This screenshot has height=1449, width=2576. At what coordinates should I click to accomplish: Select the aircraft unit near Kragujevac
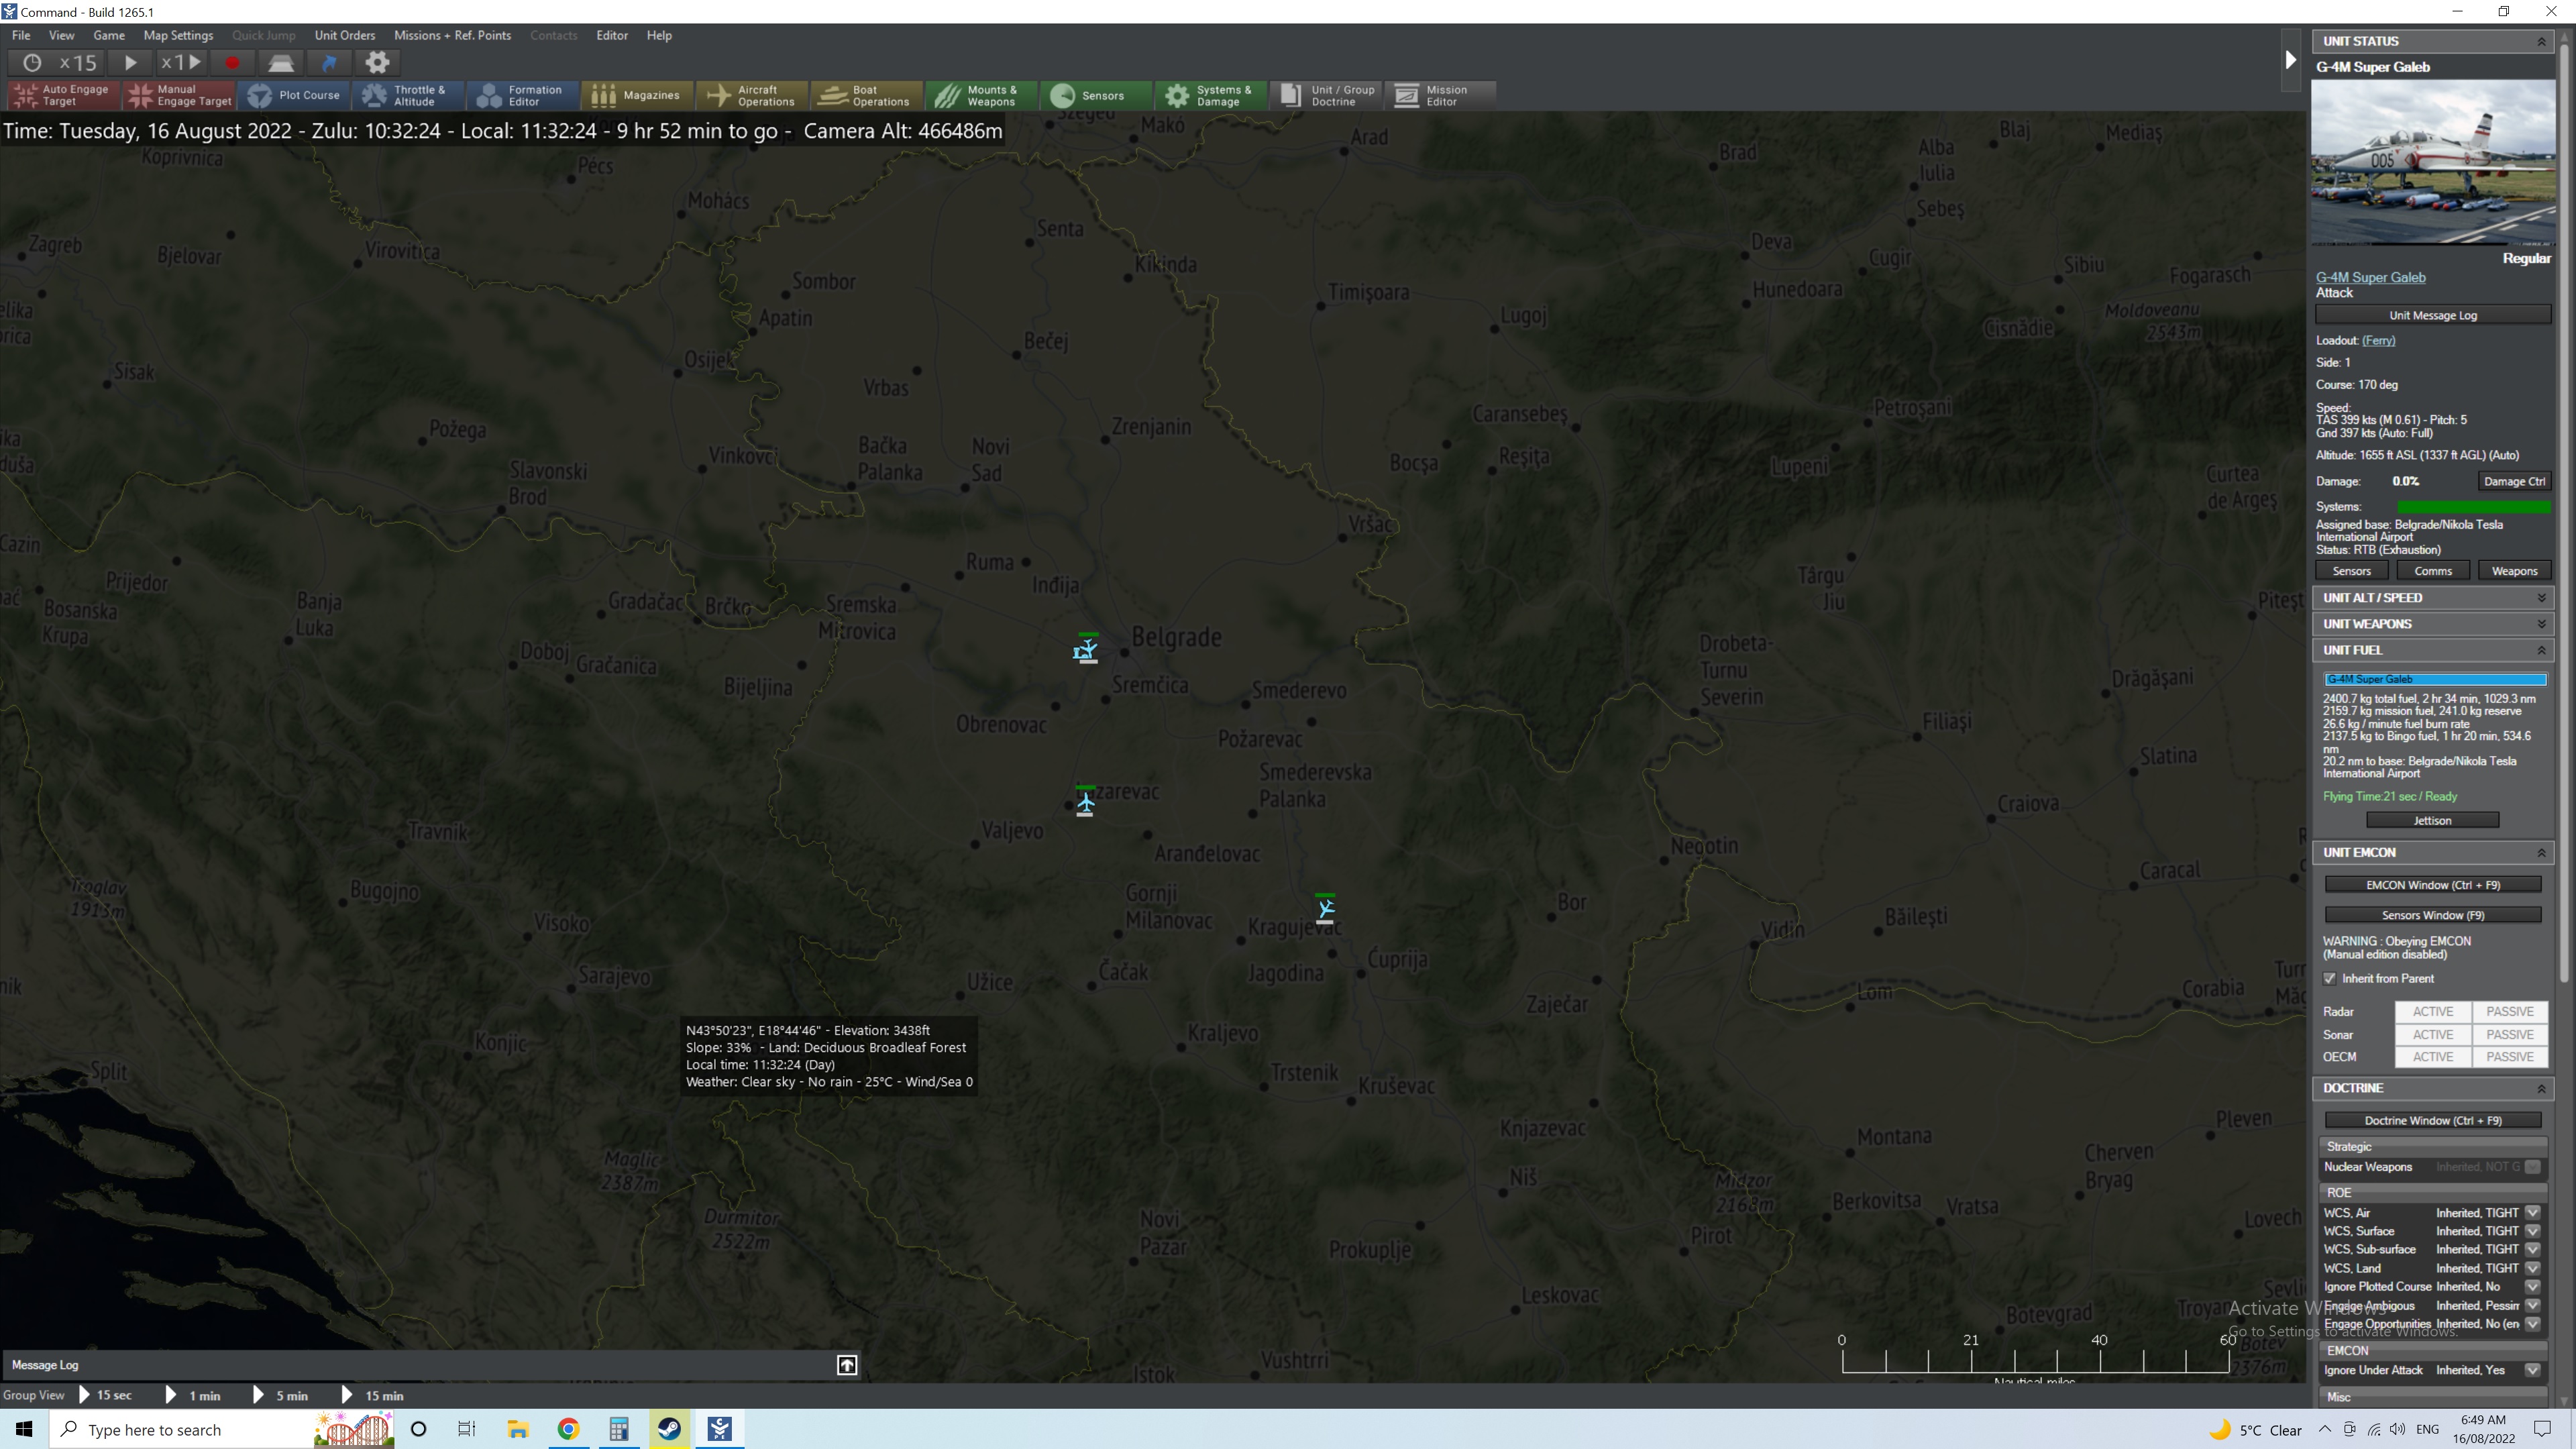(1325, 908)
